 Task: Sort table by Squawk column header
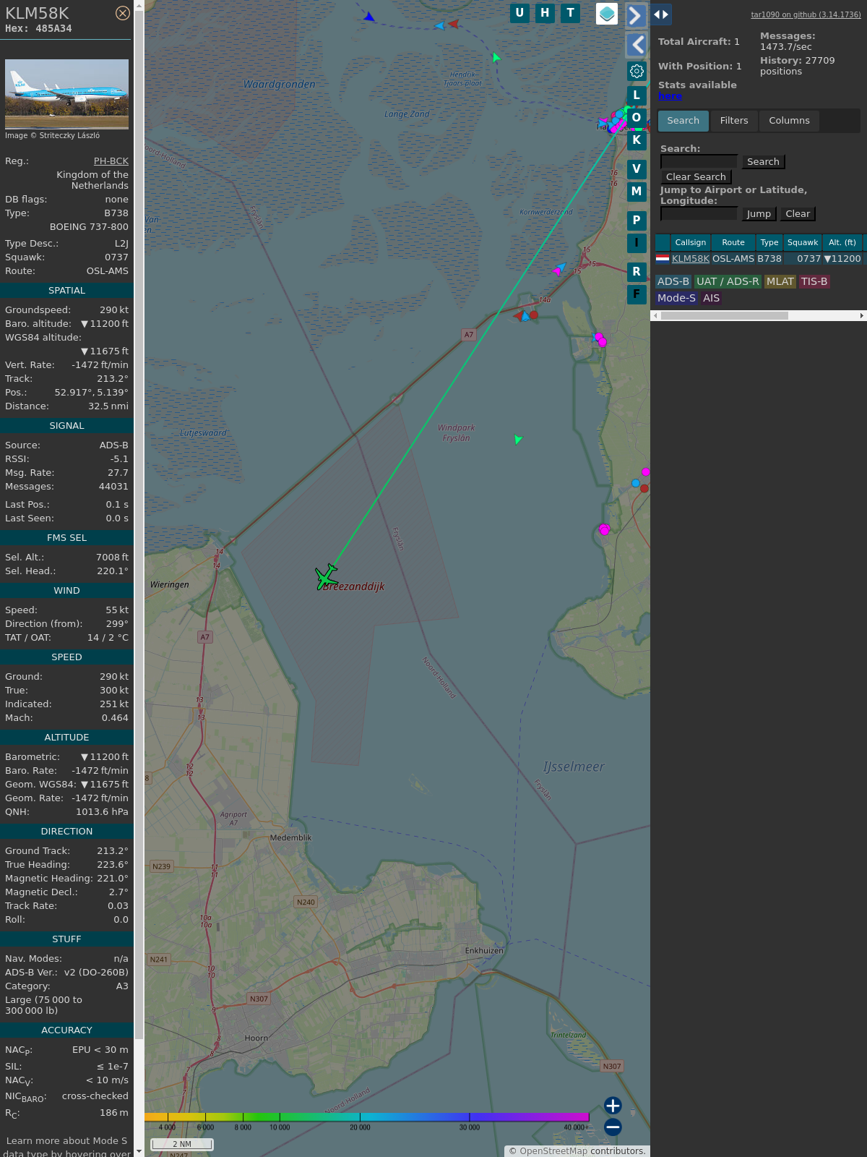pos(803,243)
